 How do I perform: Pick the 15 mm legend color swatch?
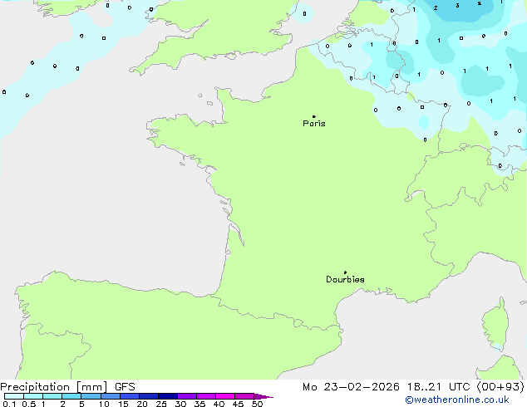[129, 396]
